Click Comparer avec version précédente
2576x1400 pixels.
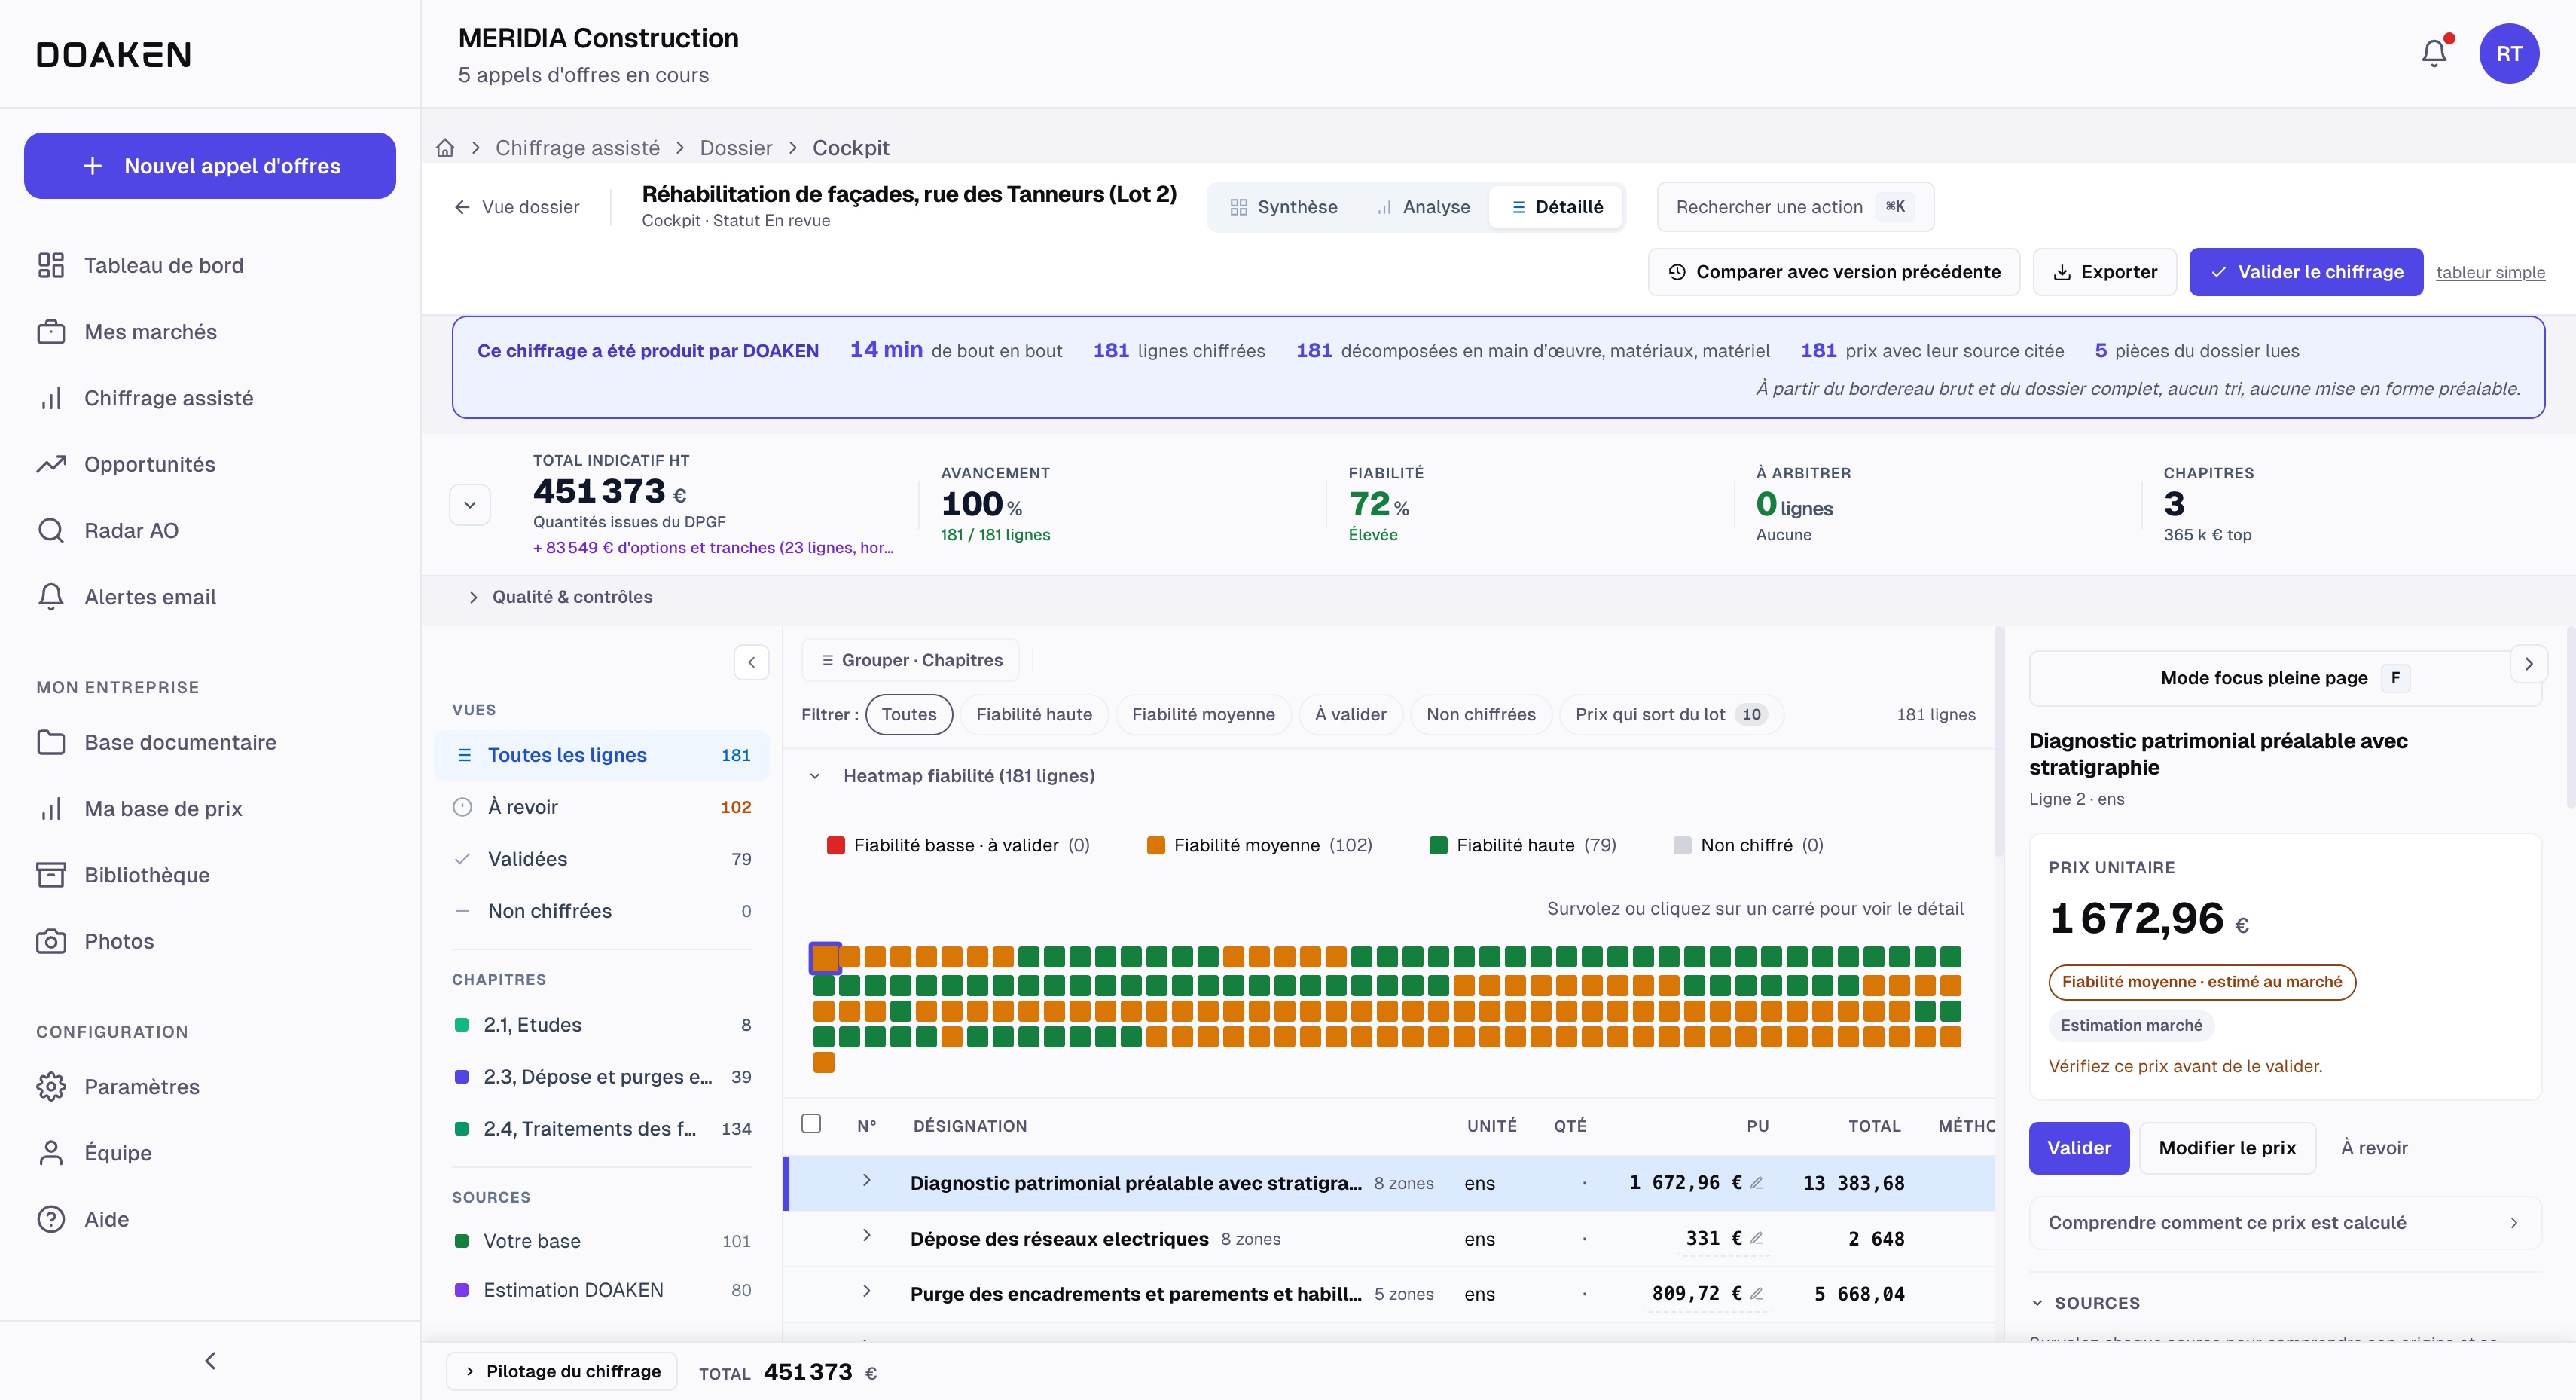[1834, 272]
